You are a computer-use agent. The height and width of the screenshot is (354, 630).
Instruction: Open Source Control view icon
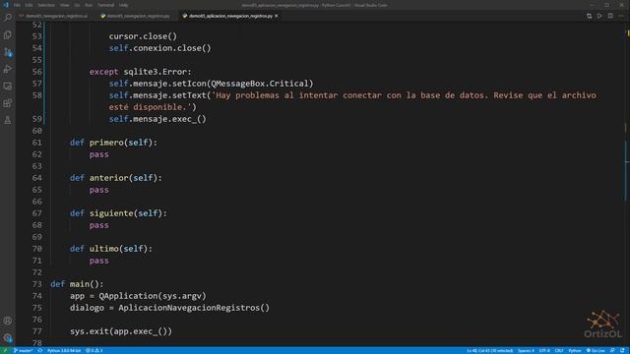pyautogui.click(x=8, y=52)
